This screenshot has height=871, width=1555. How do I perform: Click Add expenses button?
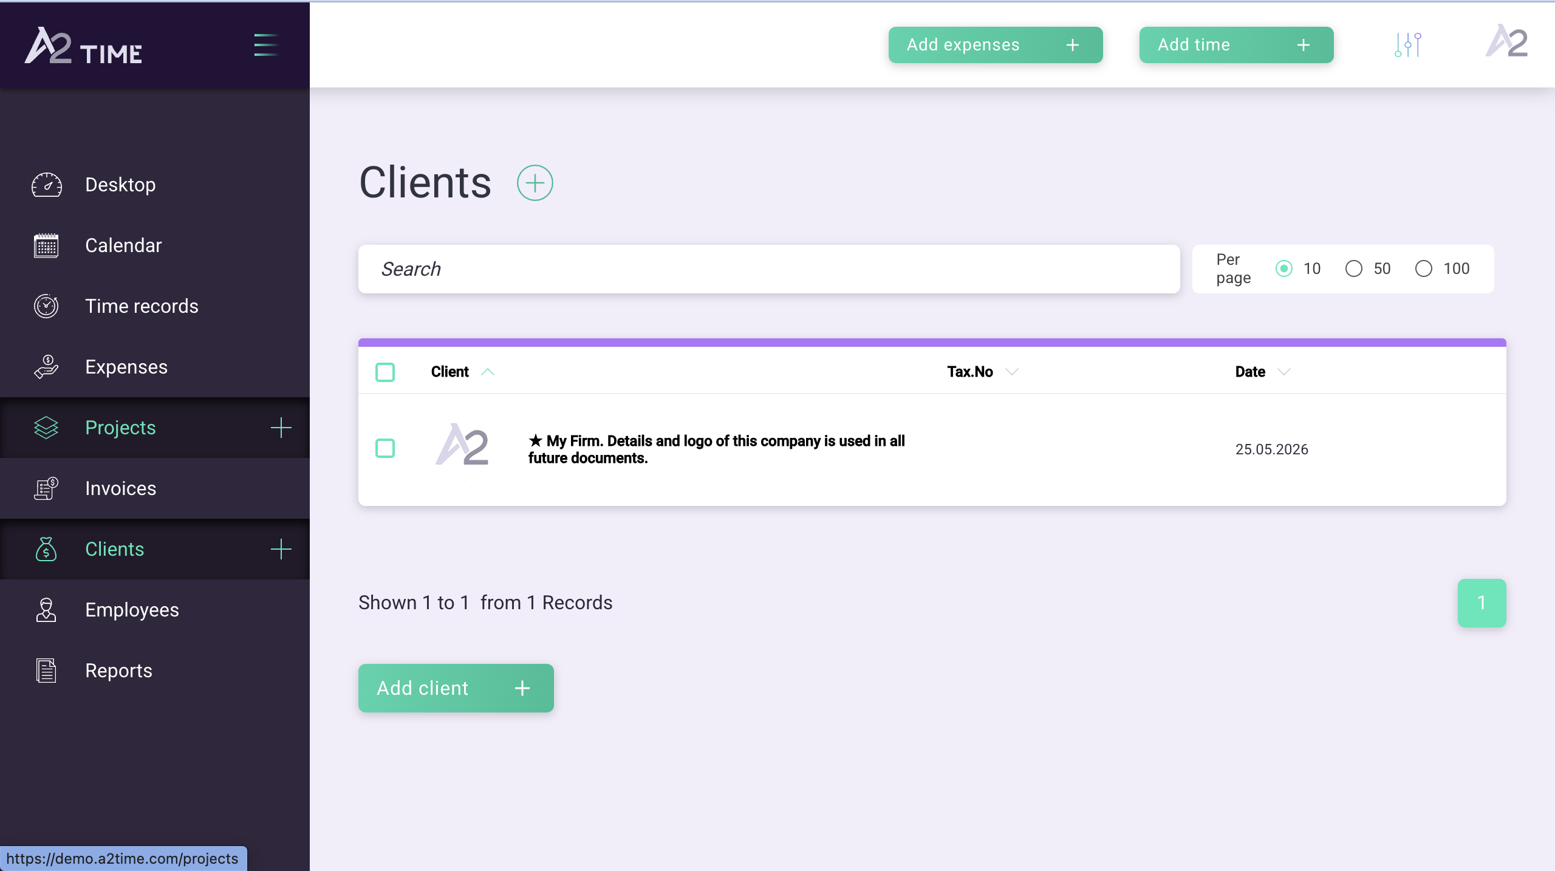pyautogui.click(x=996, y=45)
